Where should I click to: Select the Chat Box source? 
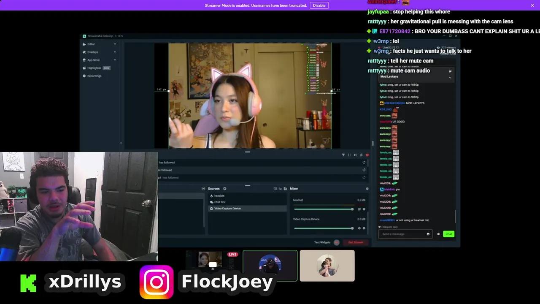(x=247, y=202)
